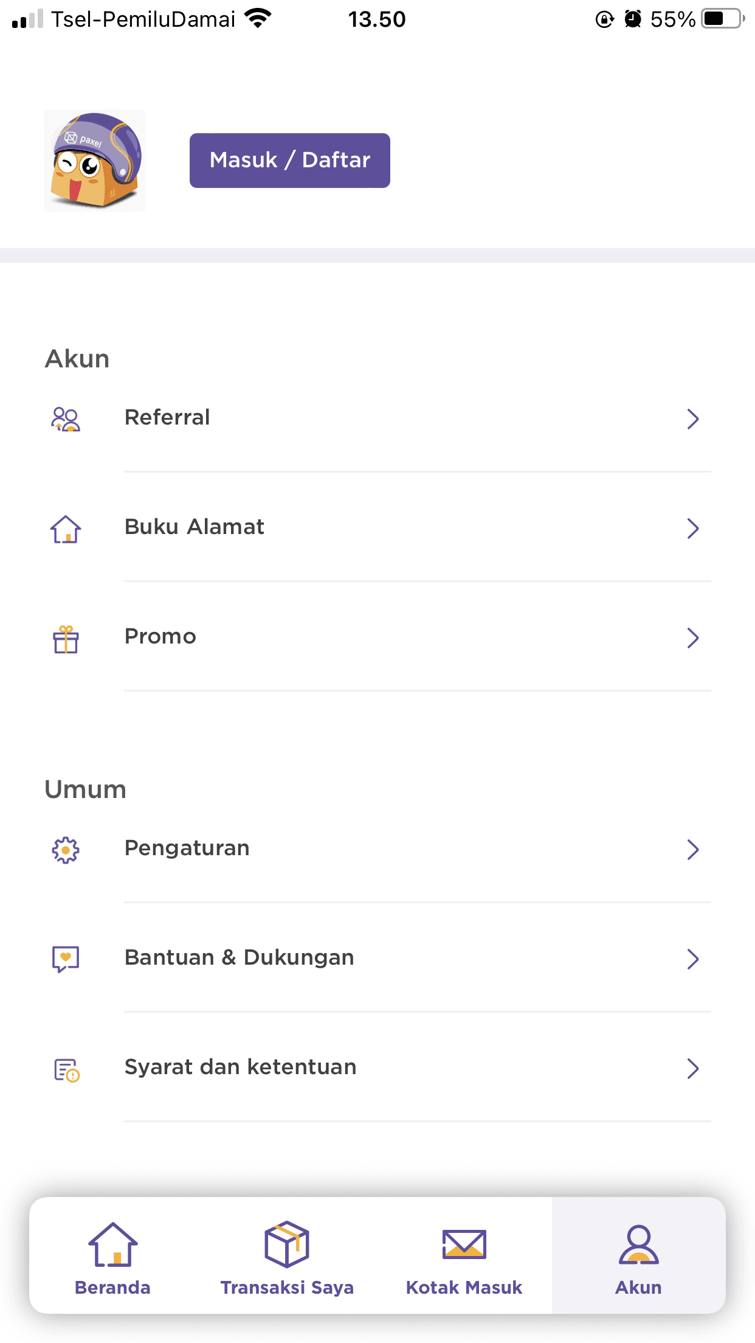Open Pengaturan using its chevron
The width and height of the screenshot is (755, 1343).
point(693,850)
